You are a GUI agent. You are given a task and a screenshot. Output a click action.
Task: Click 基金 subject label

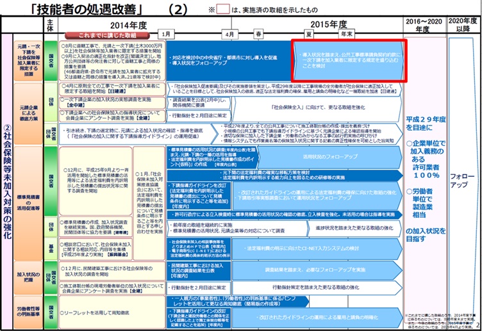51,248
